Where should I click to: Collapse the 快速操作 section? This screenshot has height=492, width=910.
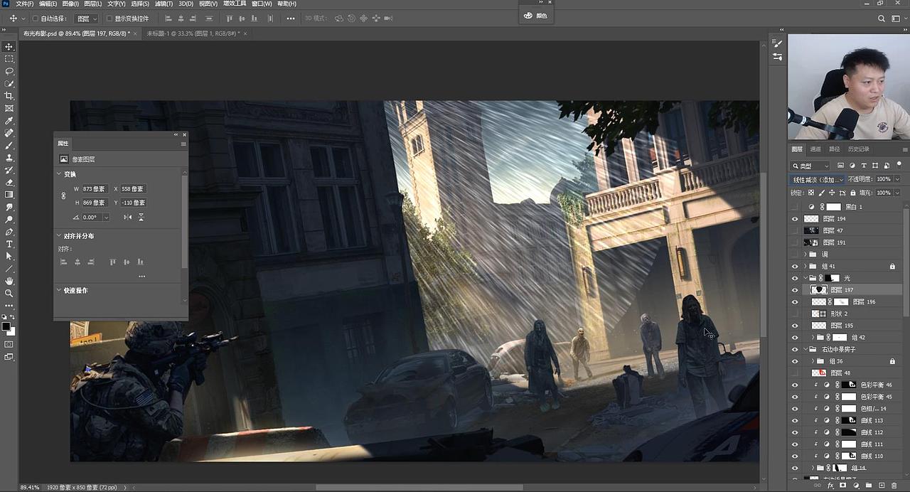click(59, 290)
